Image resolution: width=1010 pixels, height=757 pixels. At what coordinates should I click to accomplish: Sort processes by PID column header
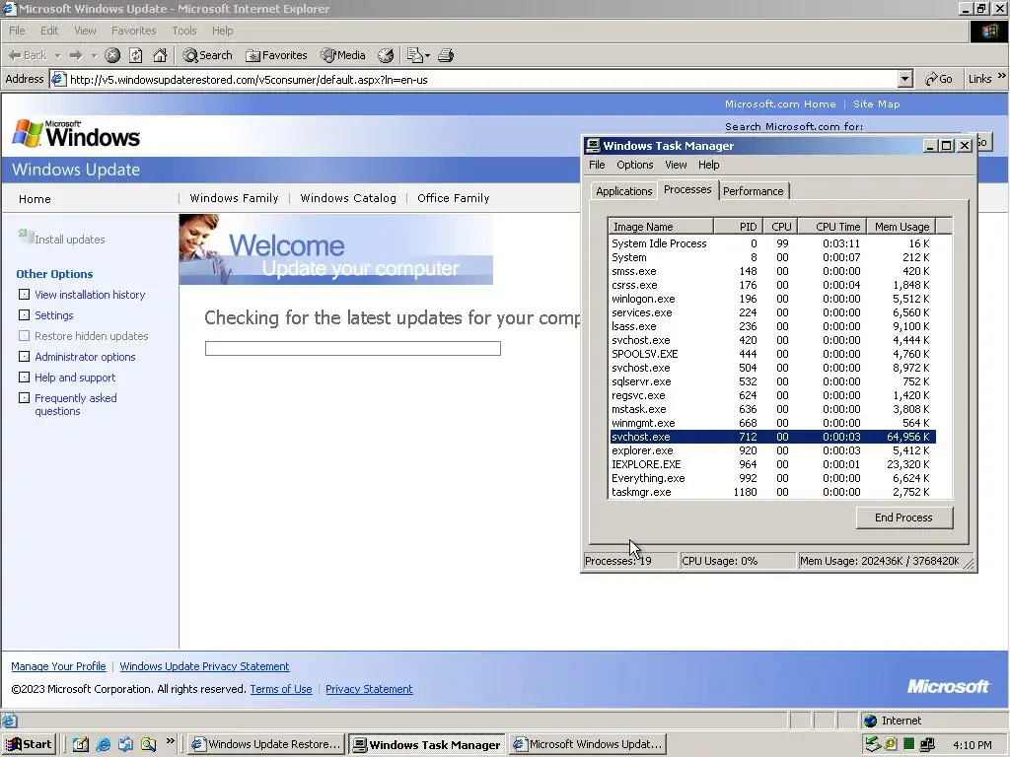point(738,227)
